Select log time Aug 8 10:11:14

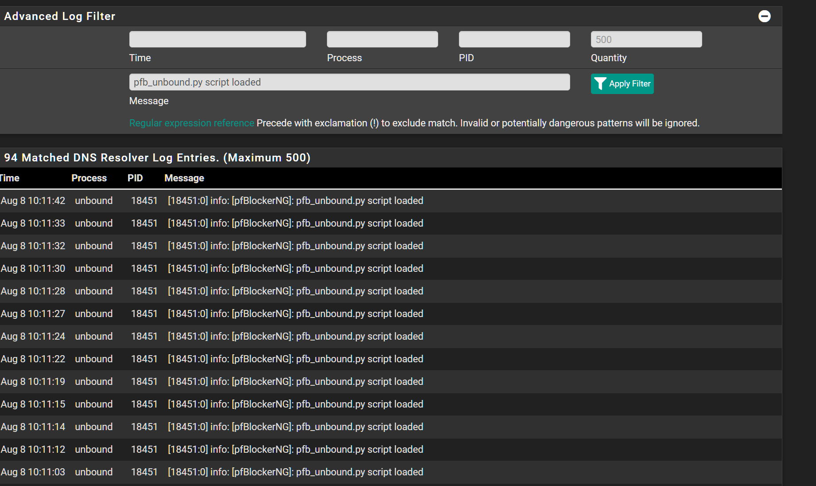click(x=33, y=427)
